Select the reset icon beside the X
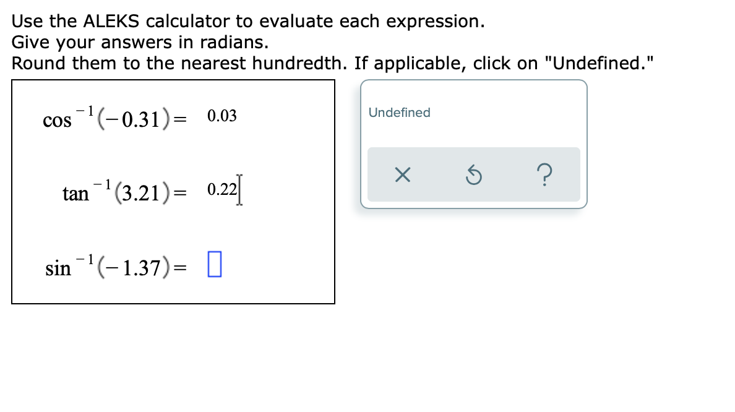 pyautogui.click(x=474, y=175)
